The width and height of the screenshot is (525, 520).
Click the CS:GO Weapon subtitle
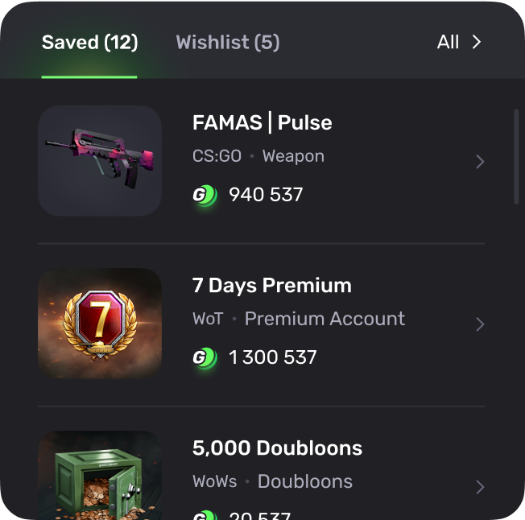click(x=258, y=157)
